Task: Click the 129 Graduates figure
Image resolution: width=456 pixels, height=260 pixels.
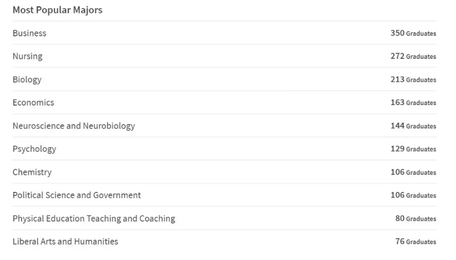Action: click(413, 149)
